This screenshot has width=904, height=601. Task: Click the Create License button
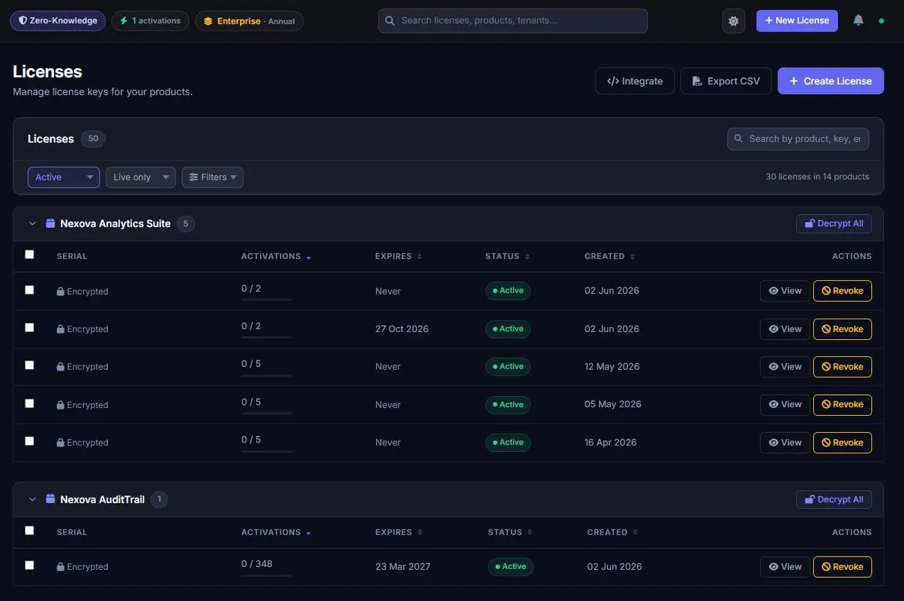(x=831, y=81)
